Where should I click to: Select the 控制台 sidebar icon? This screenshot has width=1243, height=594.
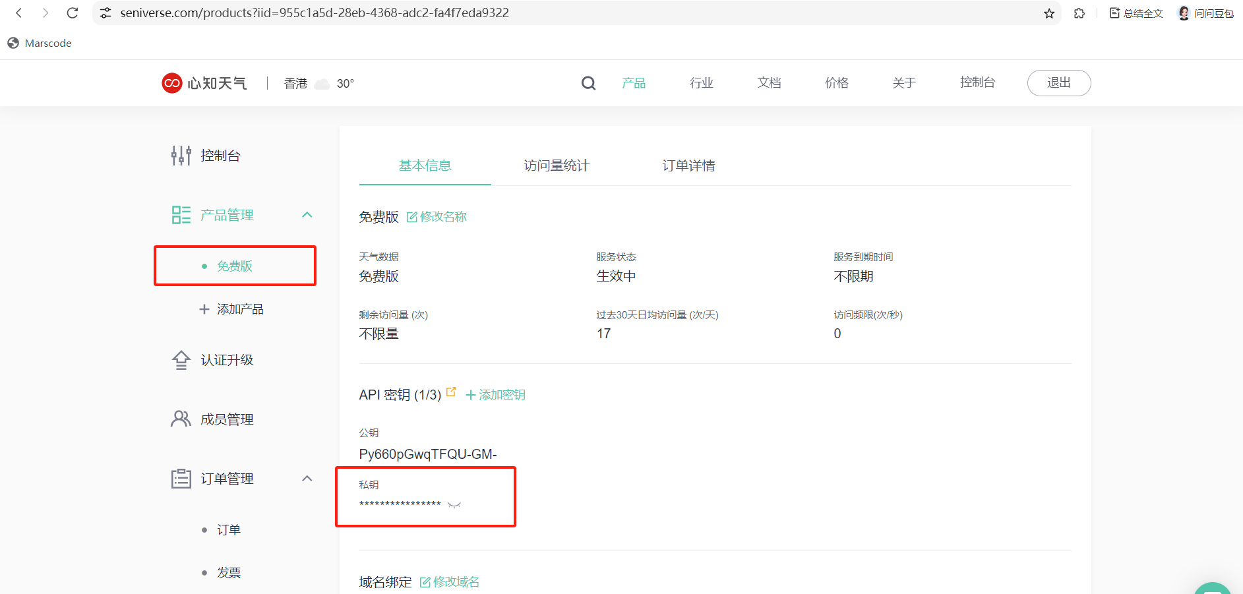(180, 155)
